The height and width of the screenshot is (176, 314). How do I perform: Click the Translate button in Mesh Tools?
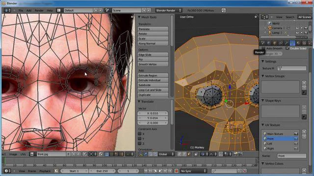pos(153,29)
